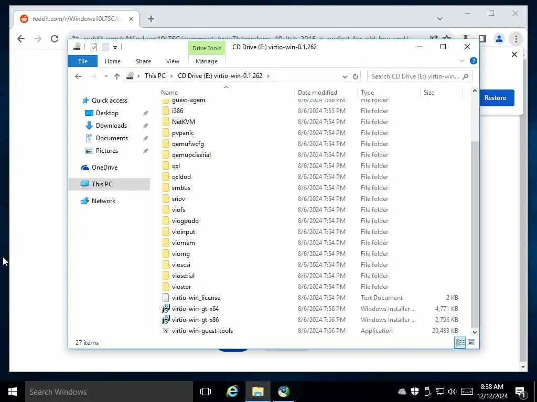Open Task View on taskbar

coord(206,392)
